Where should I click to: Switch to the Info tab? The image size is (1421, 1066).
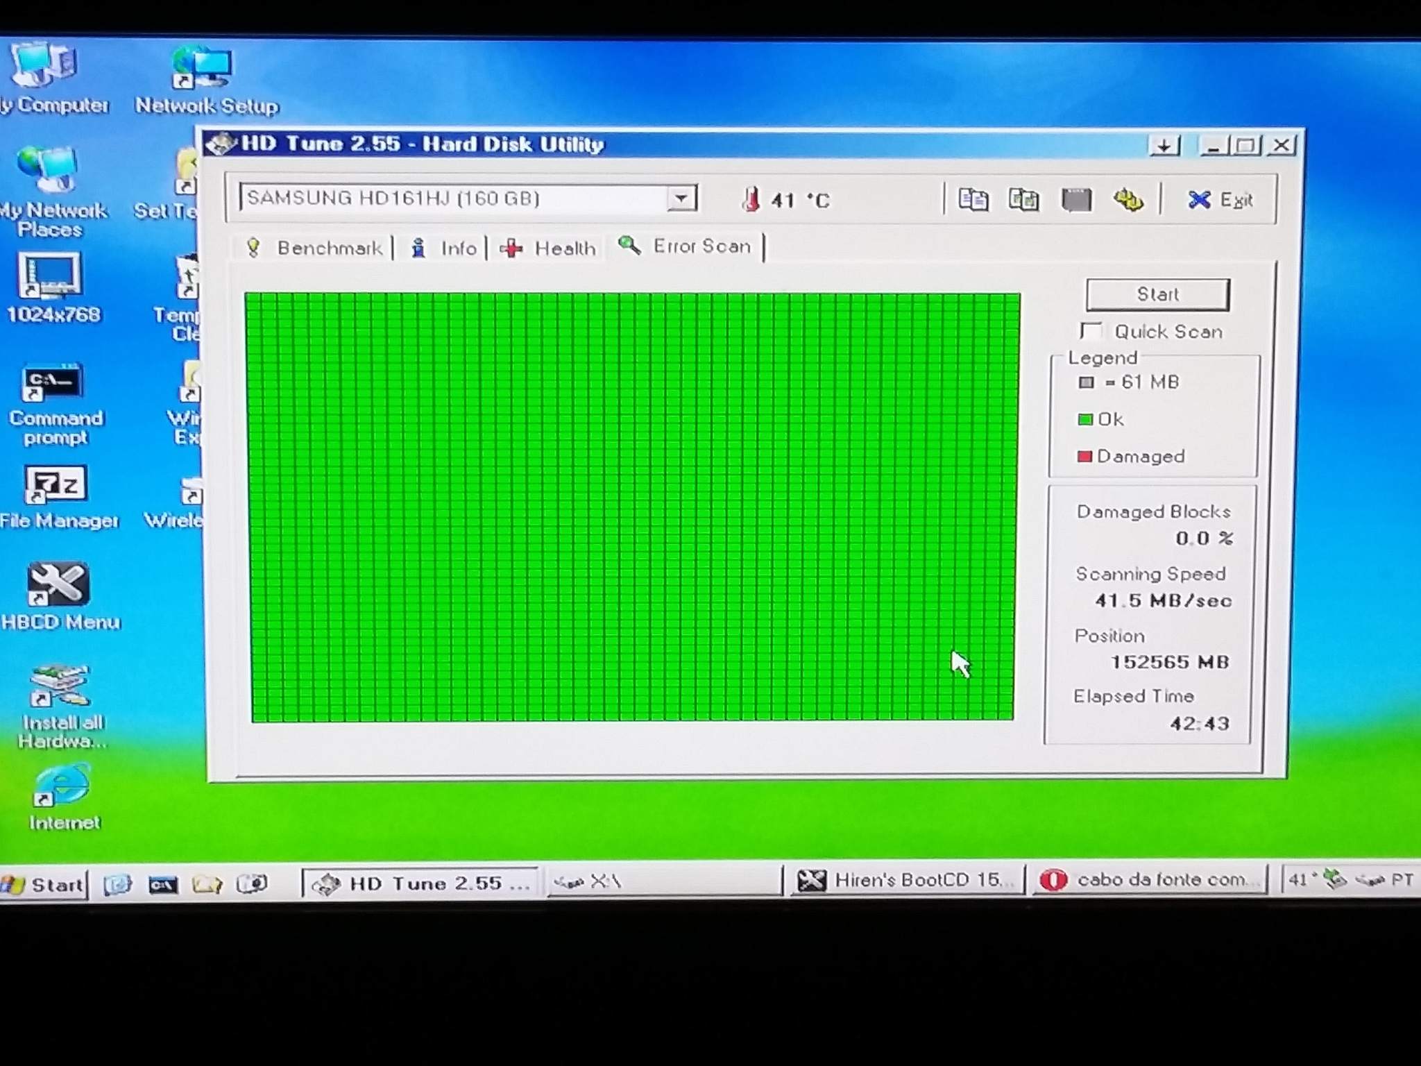coord(443,248)
